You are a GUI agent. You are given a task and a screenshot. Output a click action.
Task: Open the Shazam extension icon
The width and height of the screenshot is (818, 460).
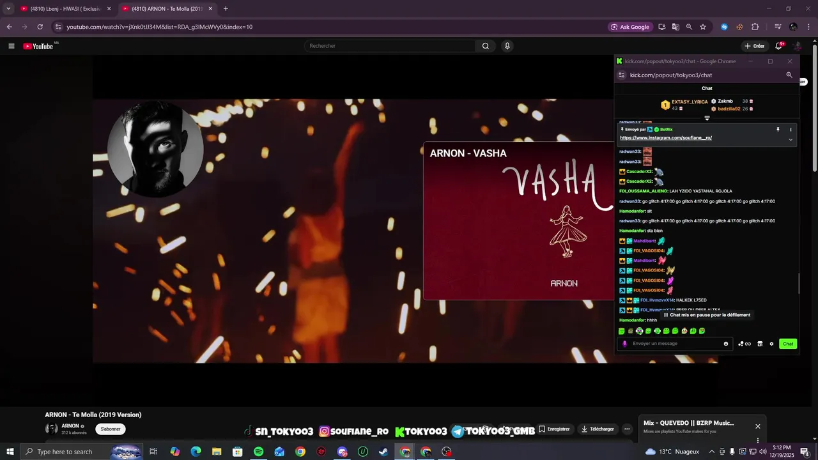pyautogui.click(x=724, y=27)
